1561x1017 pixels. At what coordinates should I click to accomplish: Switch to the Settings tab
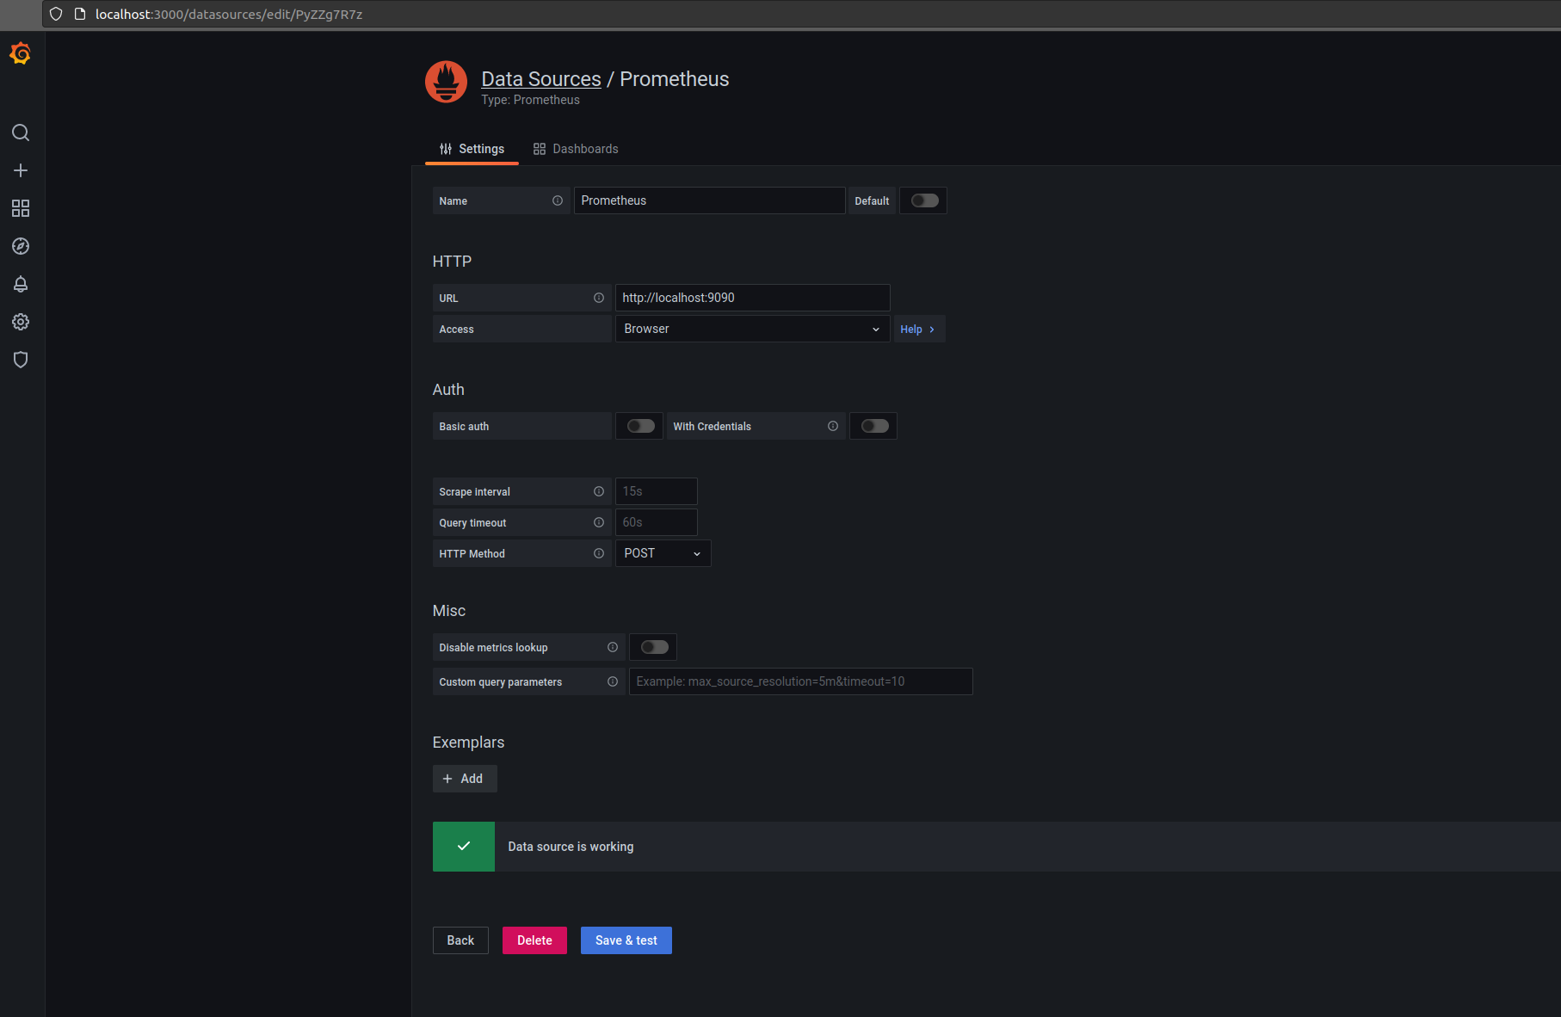tap(472, 149)
